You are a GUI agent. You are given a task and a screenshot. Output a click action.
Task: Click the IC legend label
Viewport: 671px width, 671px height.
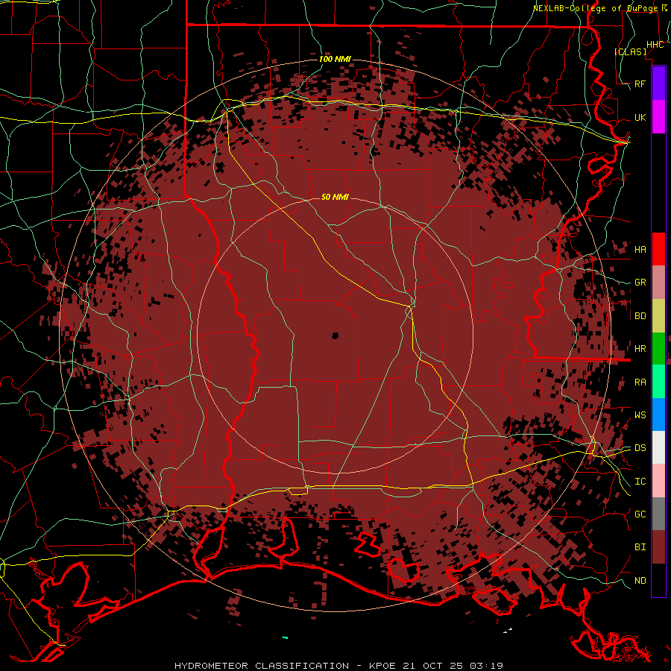[x=640, y=482]
